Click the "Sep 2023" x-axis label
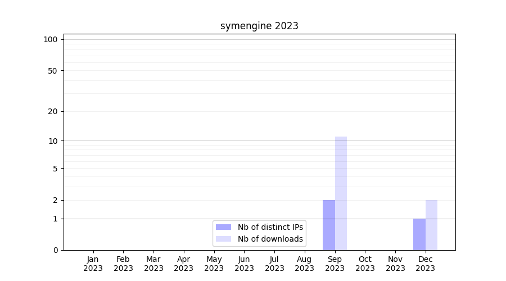 (335, 264)
